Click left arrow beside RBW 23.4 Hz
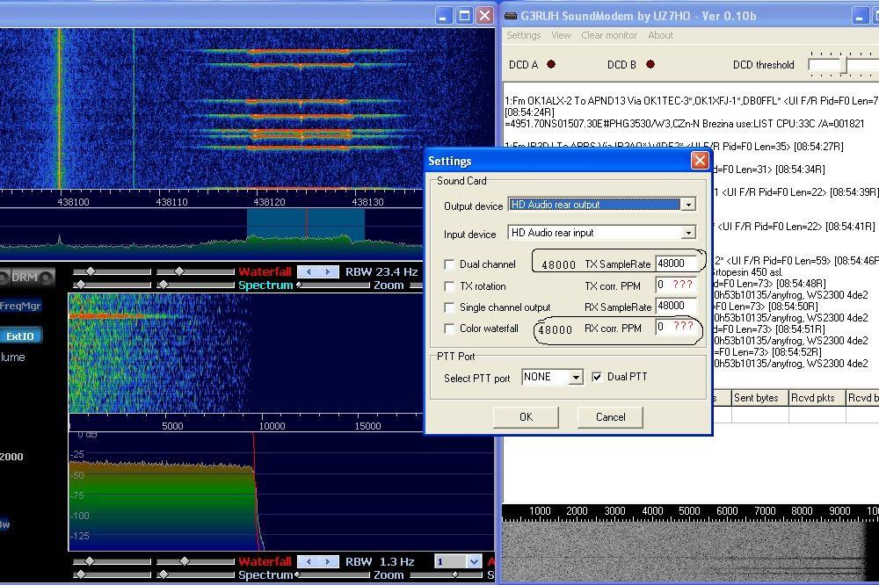 (x=307, y=272)
